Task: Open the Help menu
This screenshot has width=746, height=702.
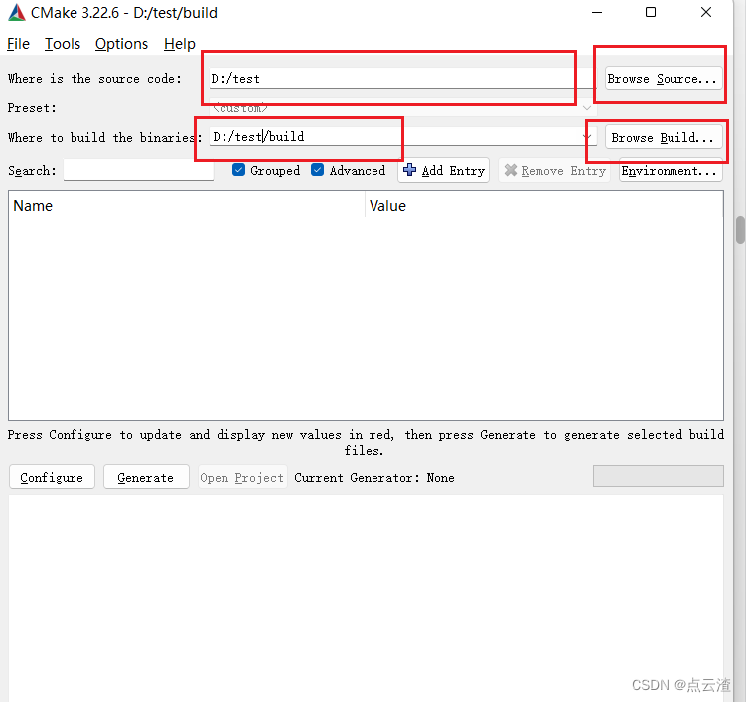Action: pos(180,44)
